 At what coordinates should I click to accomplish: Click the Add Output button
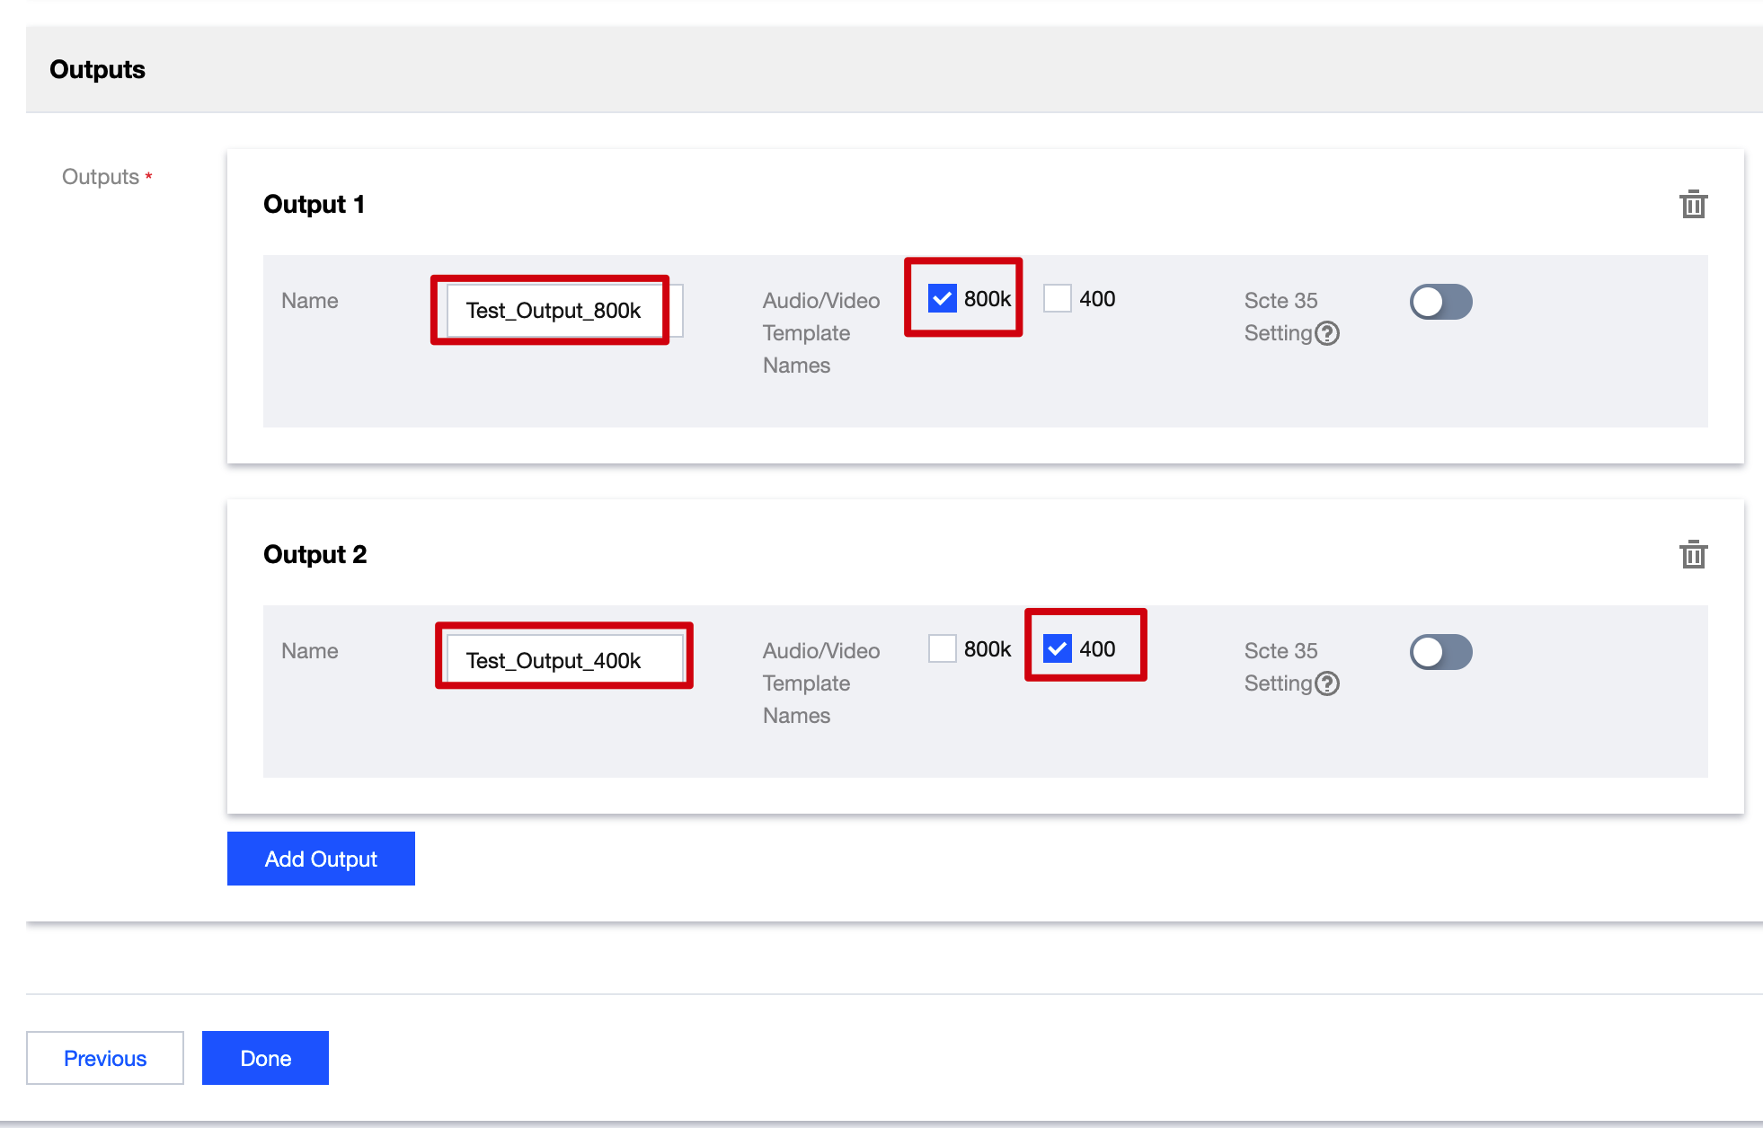point(321,859)
